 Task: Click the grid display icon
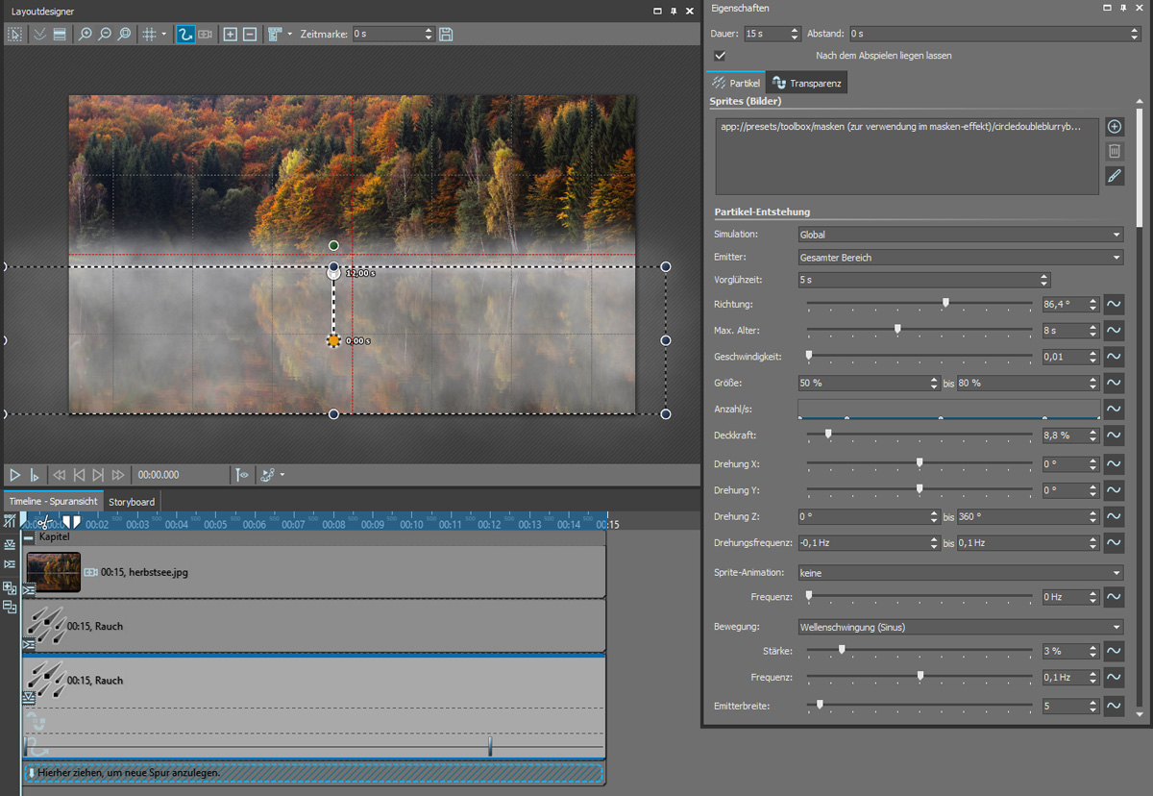tap(149, 35)
